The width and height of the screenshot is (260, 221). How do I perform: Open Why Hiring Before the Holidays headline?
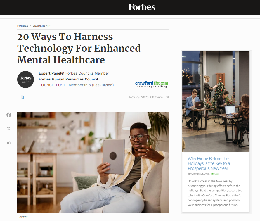[x=209, y=163]
